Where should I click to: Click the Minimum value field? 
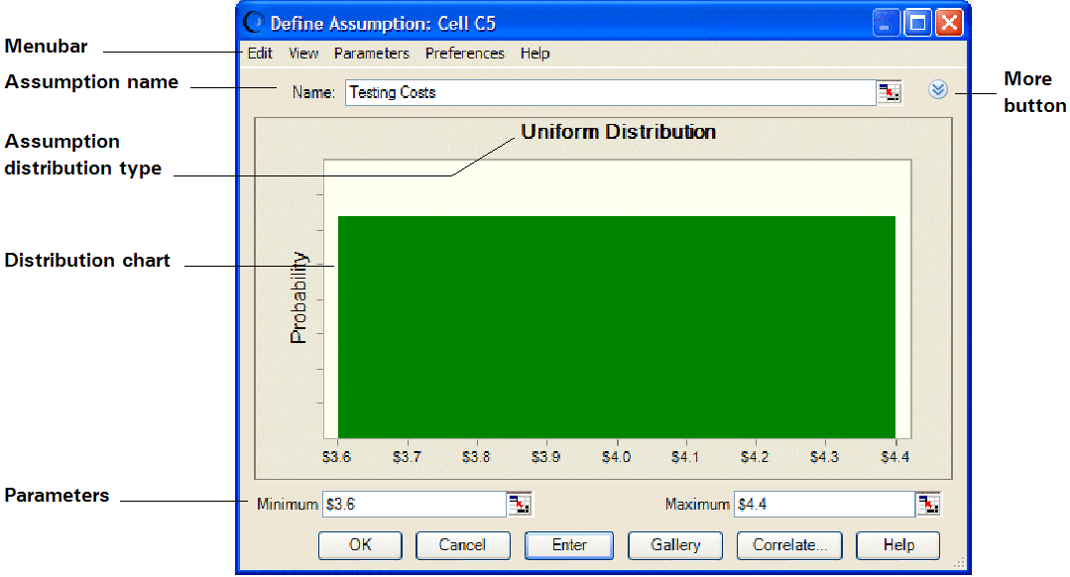414,504
